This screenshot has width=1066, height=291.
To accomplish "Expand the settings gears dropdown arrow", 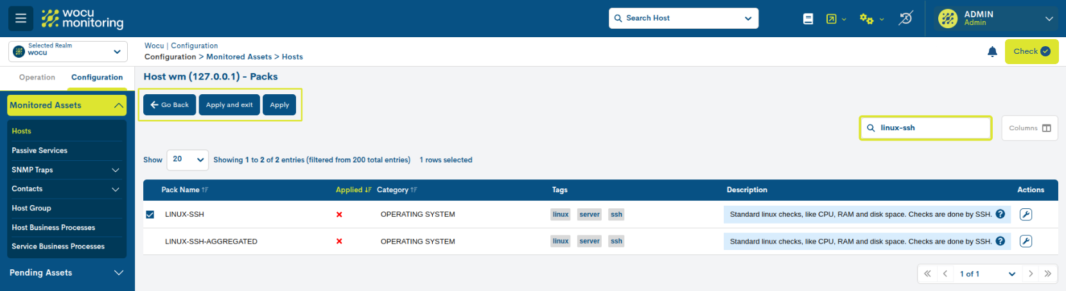I will coord(882,19).
